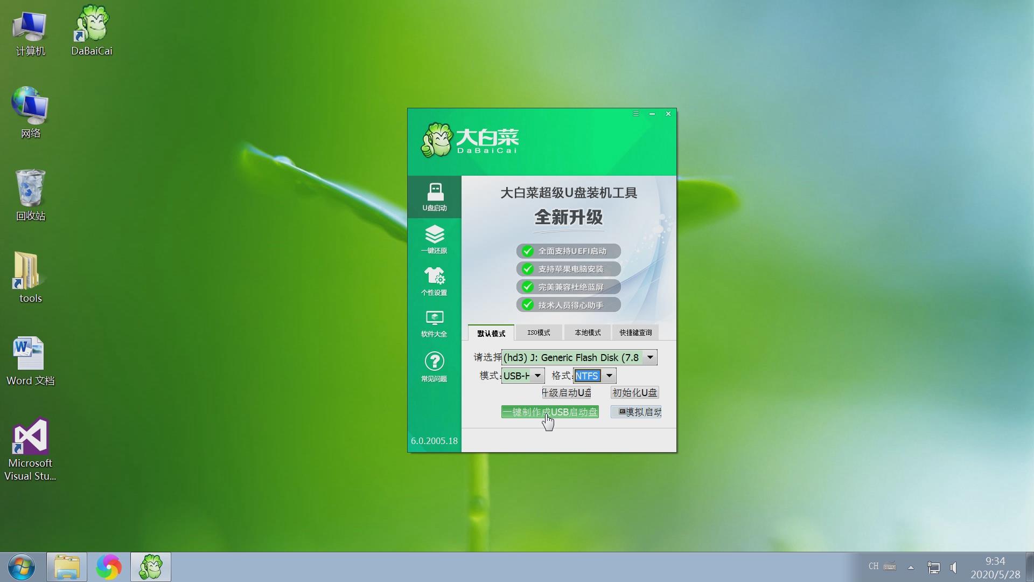The width and height of the screenshot is (1034, 582).
Task: Launch Chrome from the taskbar
Action: tap(109, 567)
